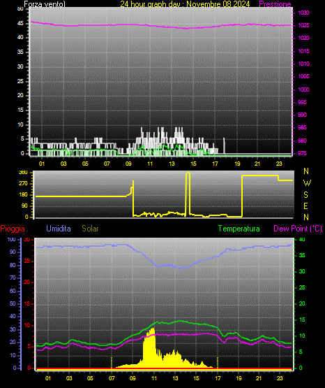Click the 1025 pressure axis value
Image resolution: width=325 pixels, height=388 pixels.
303,25
